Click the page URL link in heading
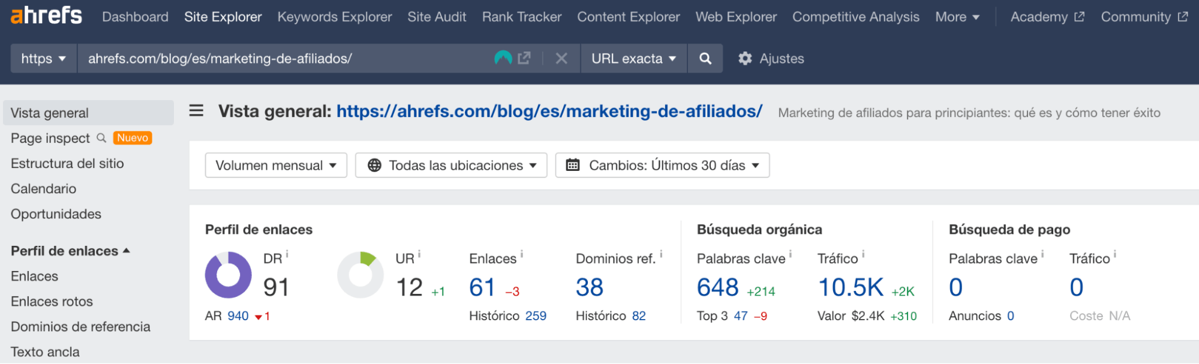This screenshot has height=364, width=1199. 549,112
